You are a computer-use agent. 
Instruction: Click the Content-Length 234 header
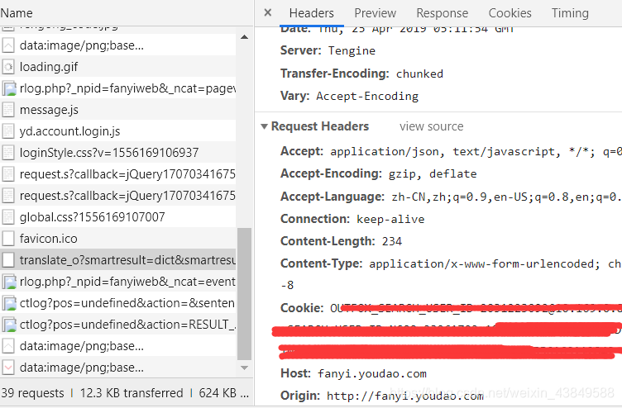(341, 241)
